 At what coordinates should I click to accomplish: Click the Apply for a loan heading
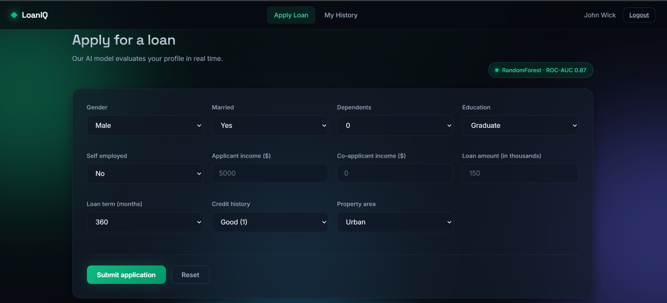124,40
